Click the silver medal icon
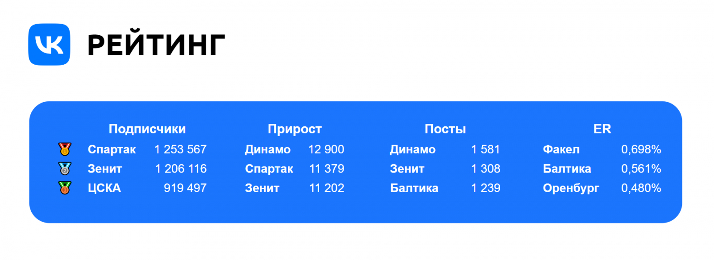This screenshot has width=714, height=260. tap(65, 169)
